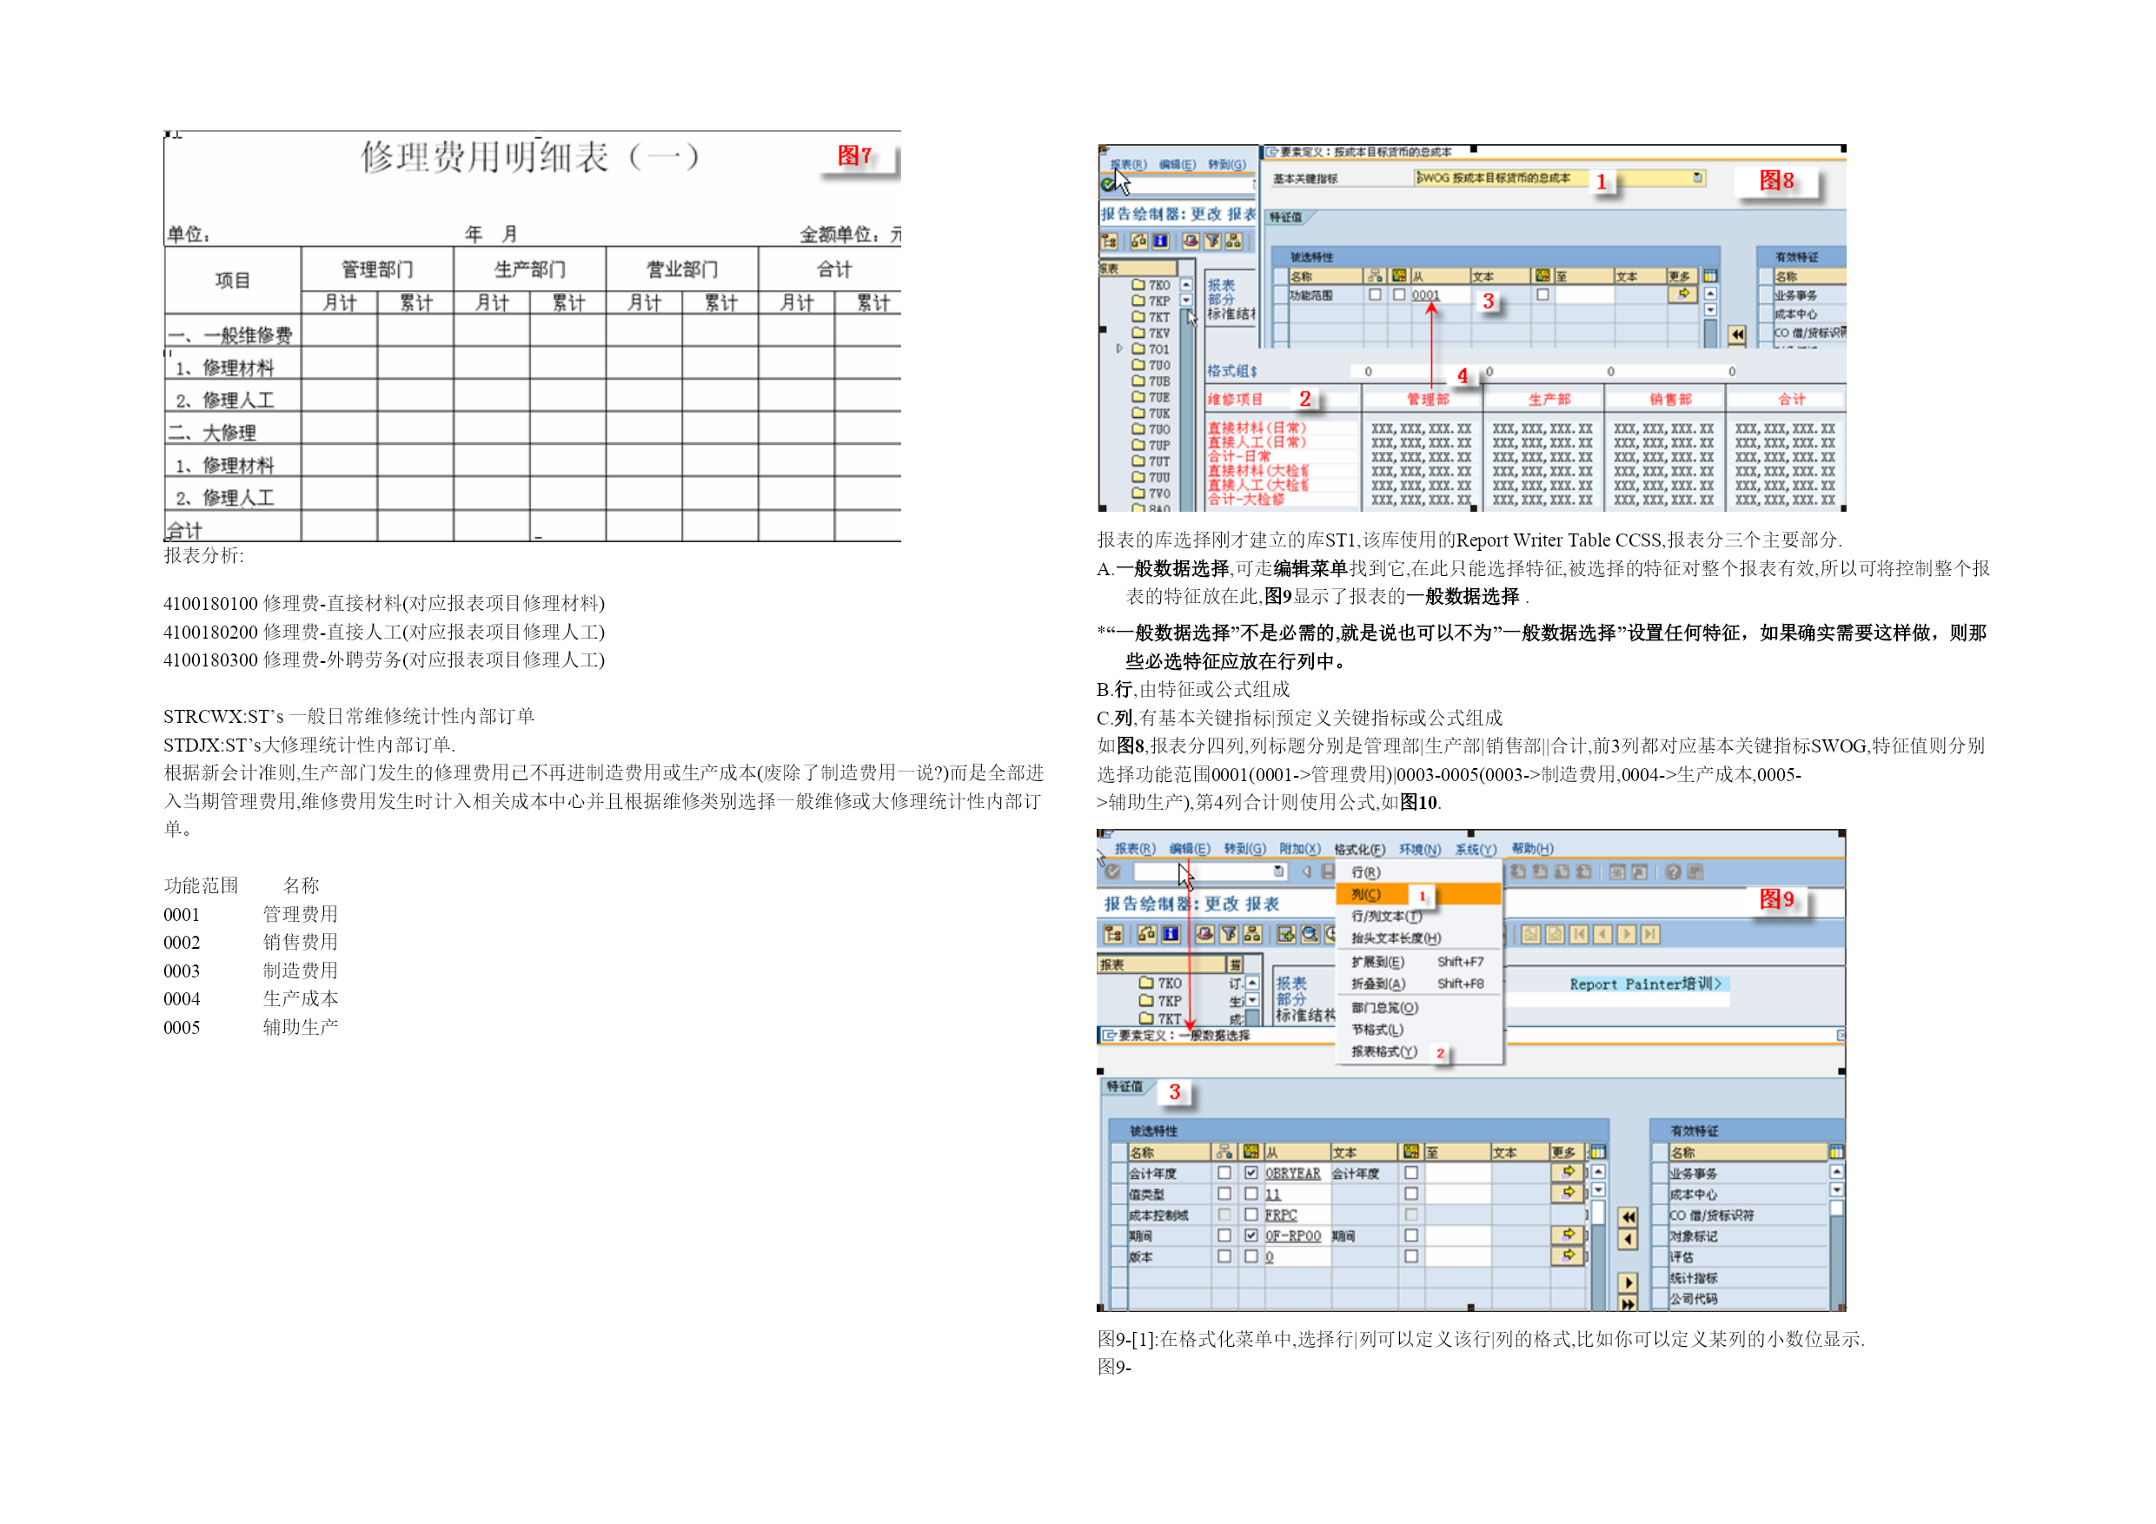Click the tree structure icon in Figure 9 toolbar
This screenshot has width=2156, height=1524.
coord(1112,934)
